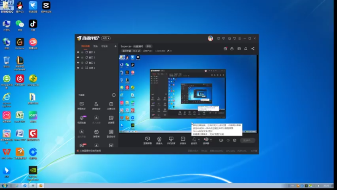The width and height of the screenshot is (337, 190).
Task: Toggle visibility of 窗口3 source
Action: 78,52
